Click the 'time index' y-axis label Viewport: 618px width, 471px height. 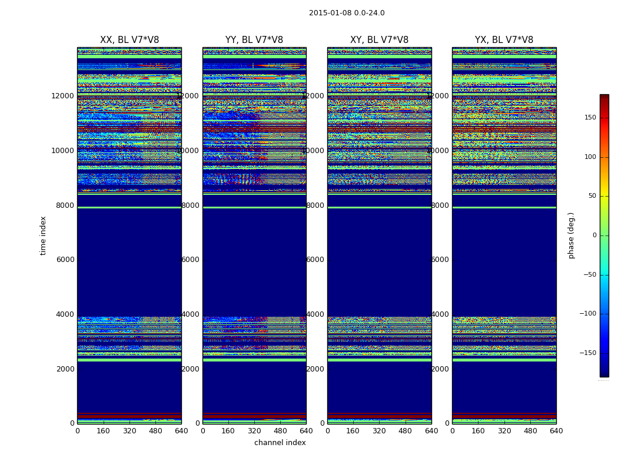click(43, 235)
